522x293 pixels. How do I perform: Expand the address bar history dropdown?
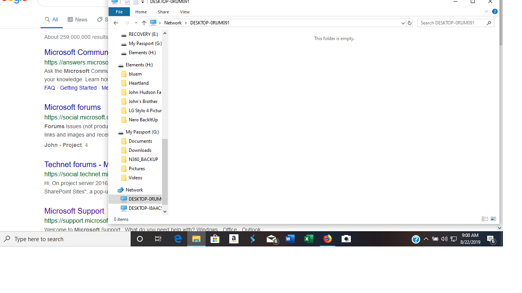[403, 23]
